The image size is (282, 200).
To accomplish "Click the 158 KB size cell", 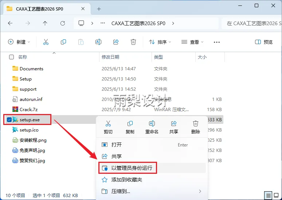I will 214,109.
